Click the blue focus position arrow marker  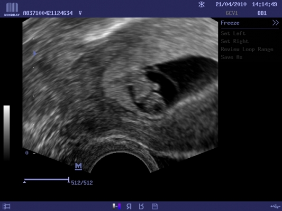[35, 53]
